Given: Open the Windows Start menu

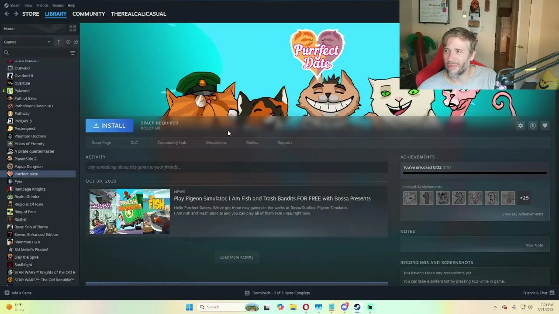Looking at the screenshot, I should coord(189,307).
